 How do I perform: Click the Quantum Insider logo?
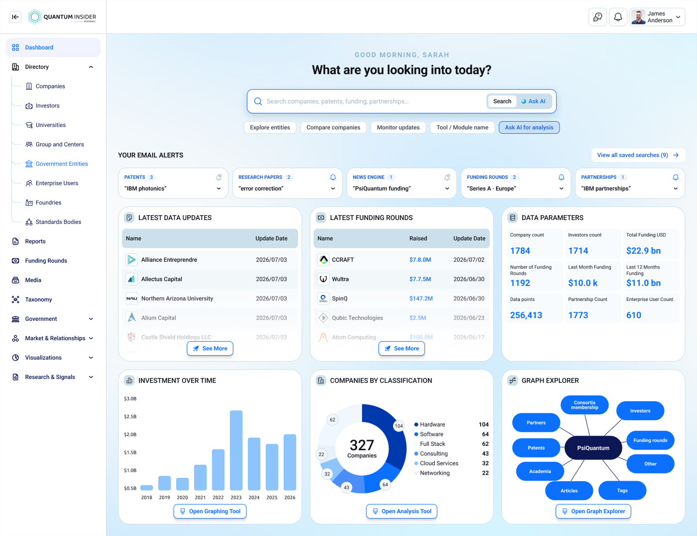tap(62, 17)
